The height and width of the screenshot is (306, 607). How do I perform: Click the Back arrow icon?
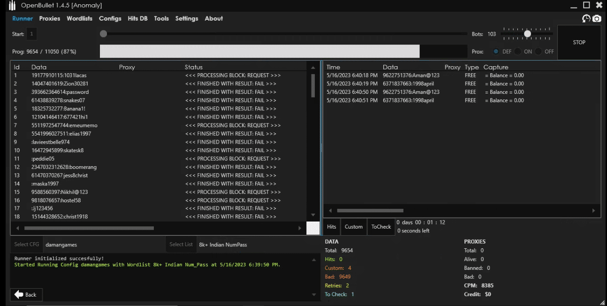point(19,294)
